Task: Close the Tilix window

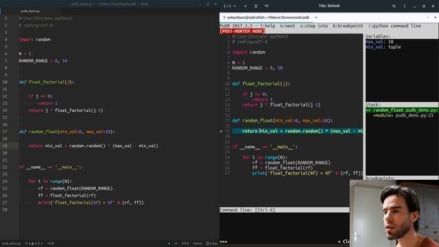Action: coord(433,6)
